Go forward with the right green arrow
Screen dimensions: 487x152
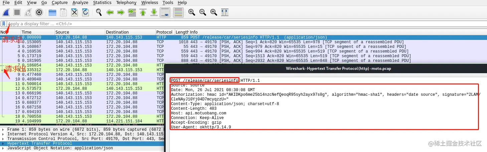point(121,13)
